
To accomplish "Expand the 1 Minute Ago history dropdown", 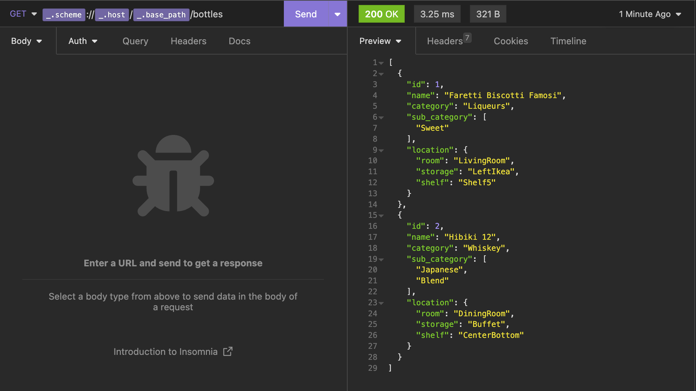I will point(650,14).
